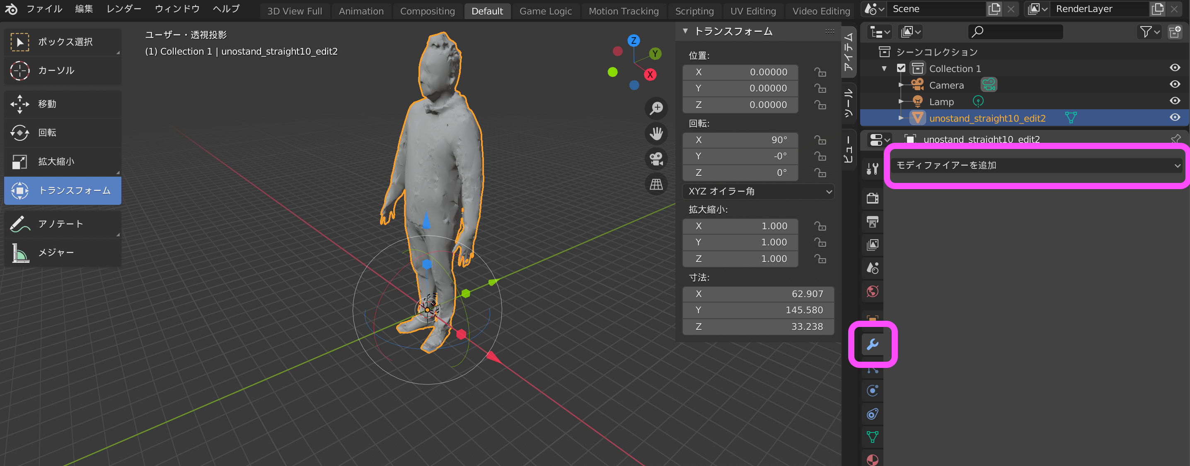The image size is (1190, 466).
Task: Click the red X axis on gizmo
Action: pyautogui.click(x=650, y=75)
